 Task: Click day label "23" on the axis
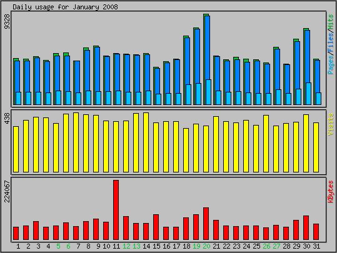click(236, 246)
